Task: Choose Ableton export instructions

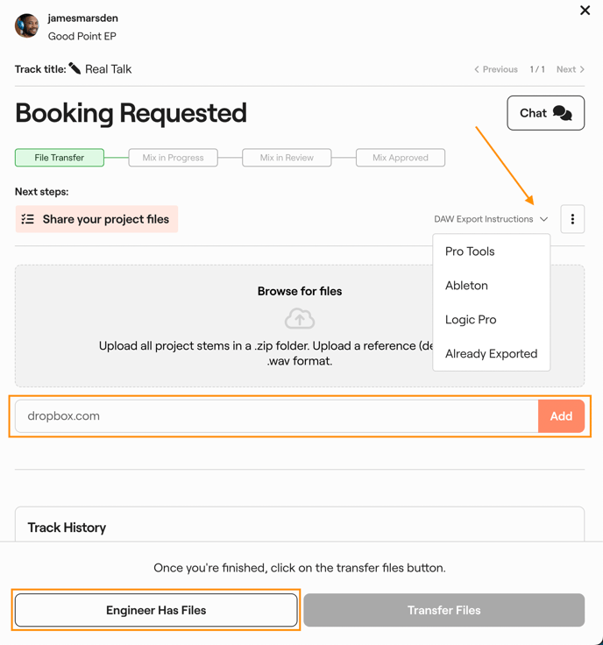Action: 466,286
